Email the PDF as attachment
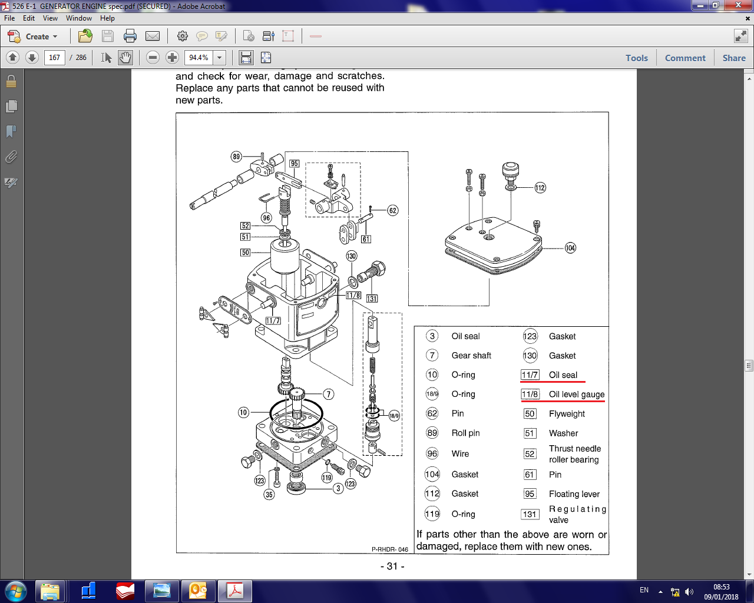The height and width of the screenshot is (603, 754). (153, 36)
